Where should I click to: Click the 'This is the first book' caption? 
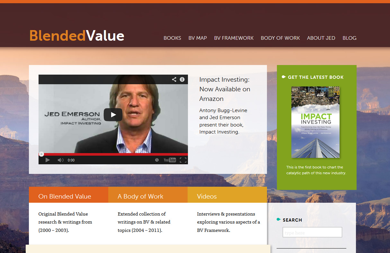click(316, 170)
